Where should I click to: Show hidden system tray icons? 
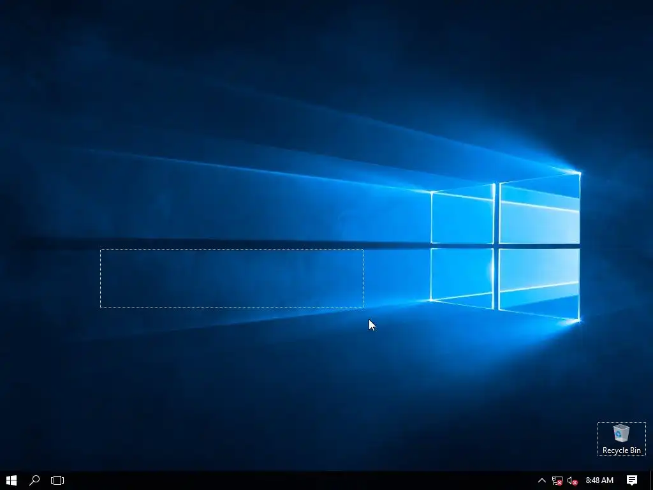pos(542,480)
